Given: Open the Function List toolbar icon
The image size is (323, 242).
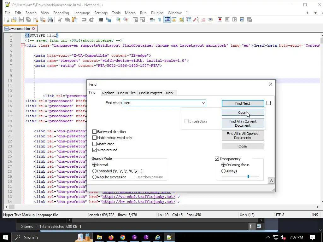Looking at the screenshot, I should click(196, 20).
